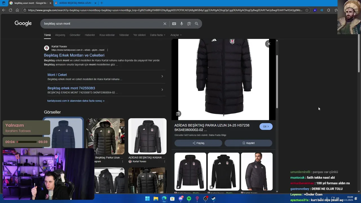Open the Videolar tab

[124, 35]
